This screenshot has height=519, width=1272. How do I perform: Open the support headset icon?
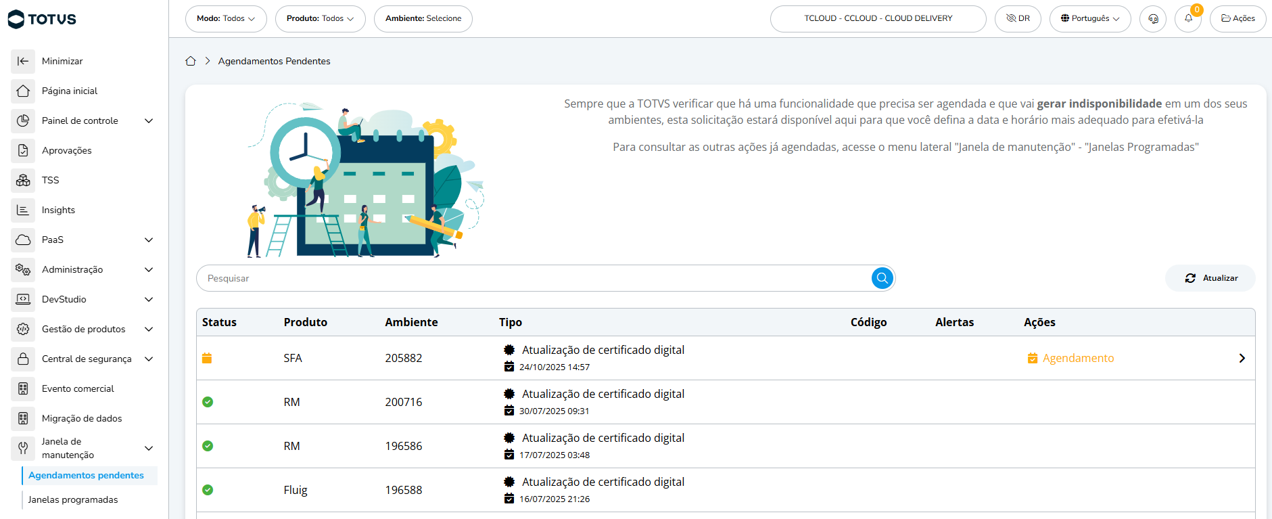coord(1153,19)
